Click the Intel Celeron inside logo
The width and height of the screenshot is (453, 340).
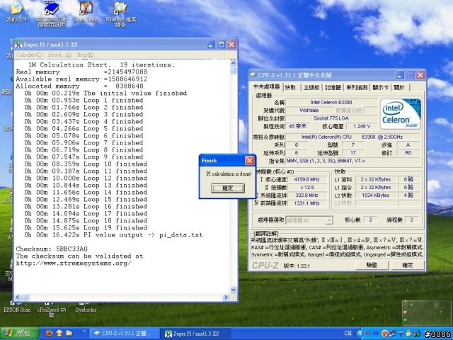401,114
